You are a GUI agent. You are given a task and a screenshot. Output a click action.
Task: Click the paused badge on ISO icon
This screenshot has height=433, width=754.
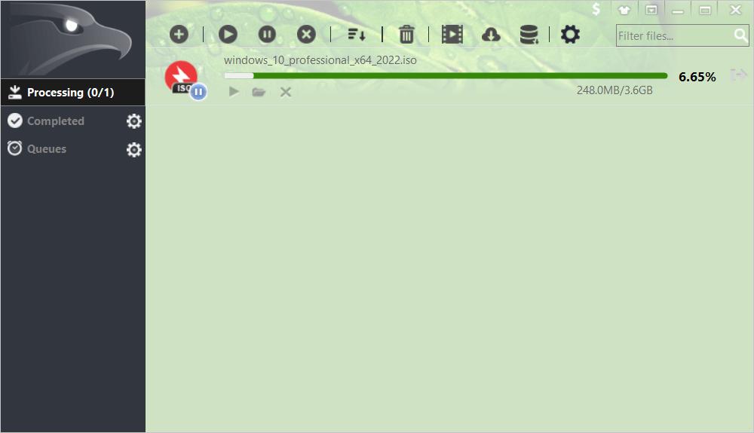[198, 91]
